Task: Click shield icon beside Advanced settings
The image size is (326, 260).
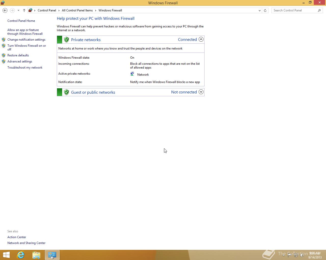Action: (x=4, y=61)
